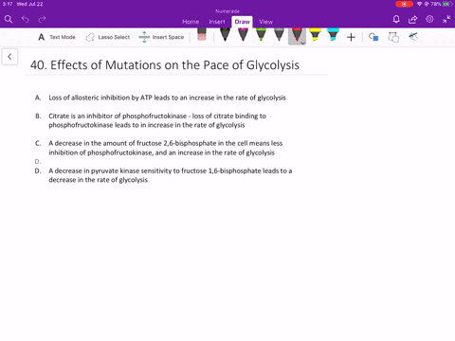The image size is (455, 341).
Task: Click answer D about pyruvate kinase
Action: click(x=171, y=175)
